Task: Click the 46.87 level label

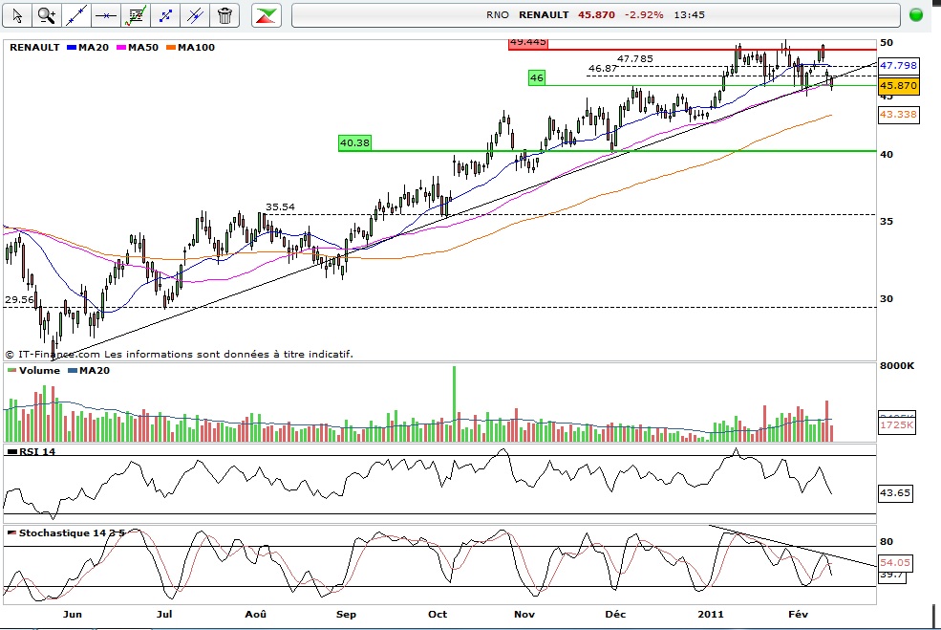Action: [603, 69]
